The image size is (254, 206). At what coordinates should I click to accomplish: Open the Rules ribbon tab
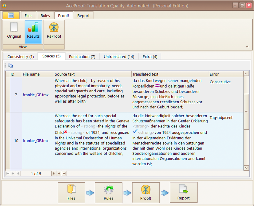point(45,16)
